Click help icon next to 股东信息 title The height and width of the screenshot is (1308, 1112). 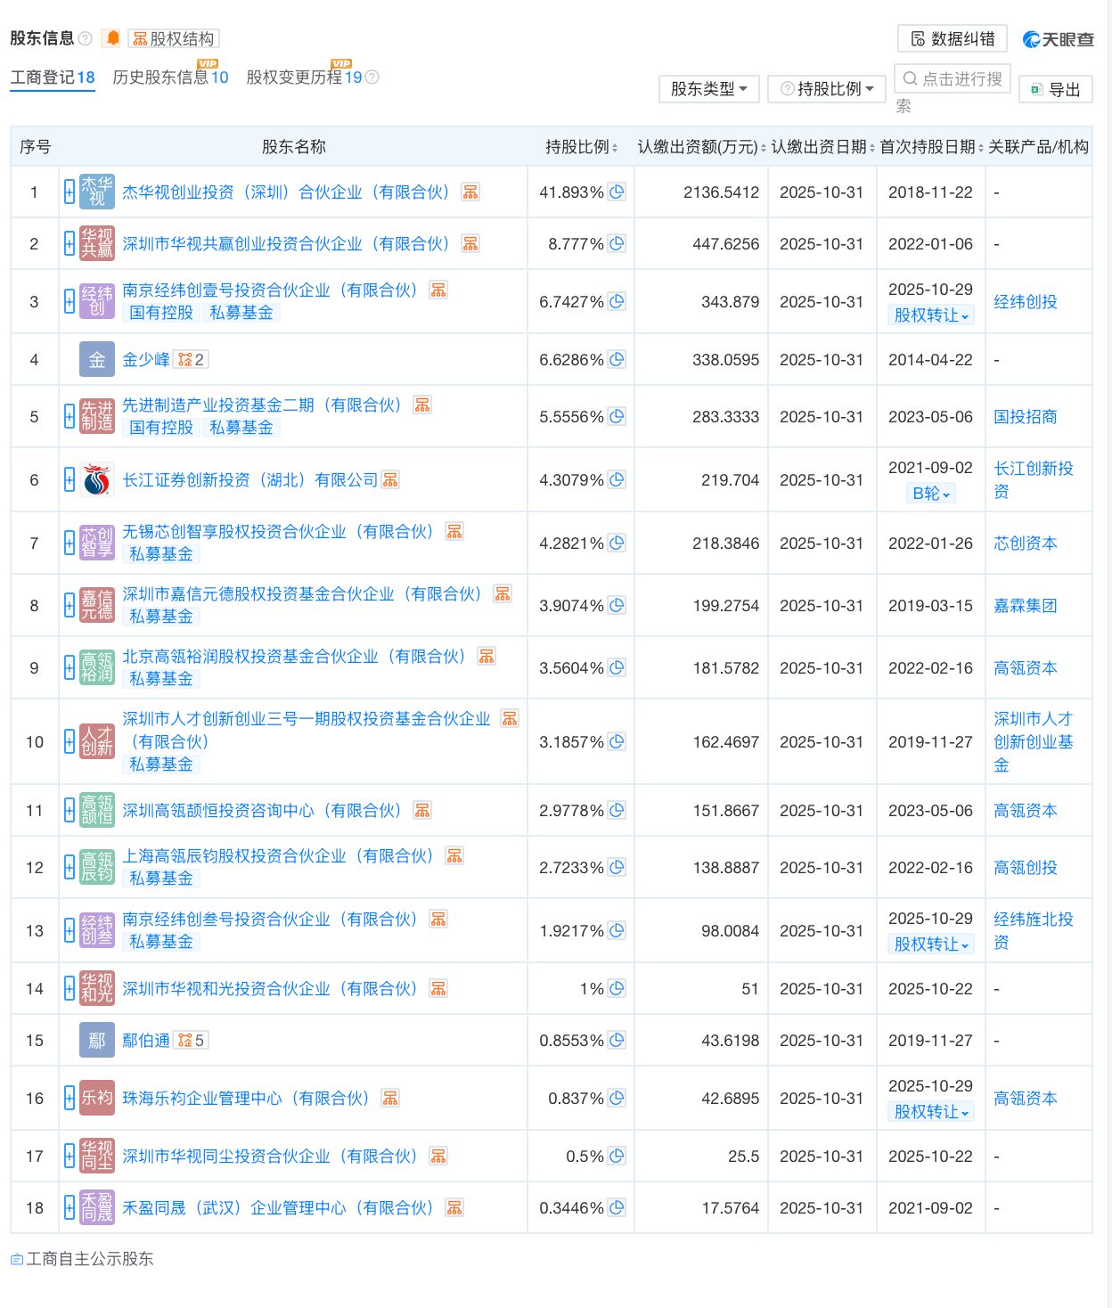tap(86, 38)
